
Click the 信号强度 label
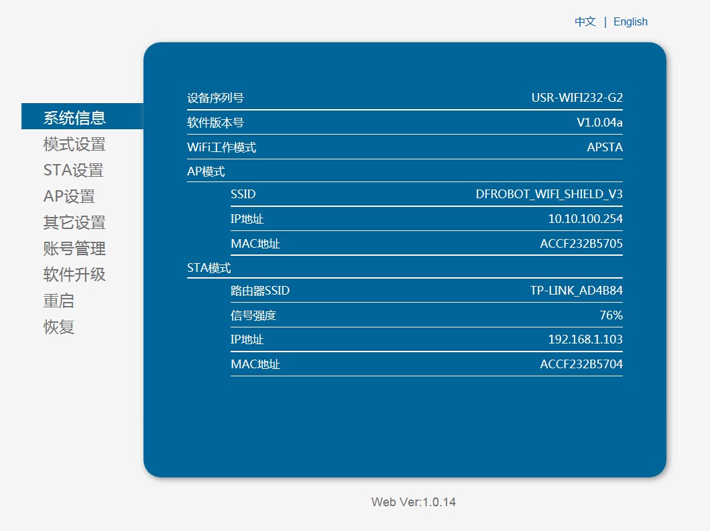[x=253, y=315]
